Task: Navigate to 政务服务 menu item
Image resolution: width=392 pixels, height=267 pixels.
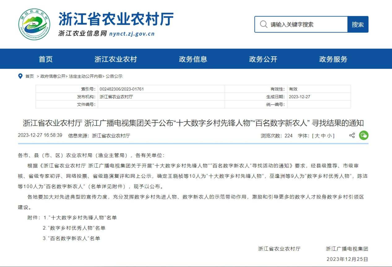Action: 333,59
